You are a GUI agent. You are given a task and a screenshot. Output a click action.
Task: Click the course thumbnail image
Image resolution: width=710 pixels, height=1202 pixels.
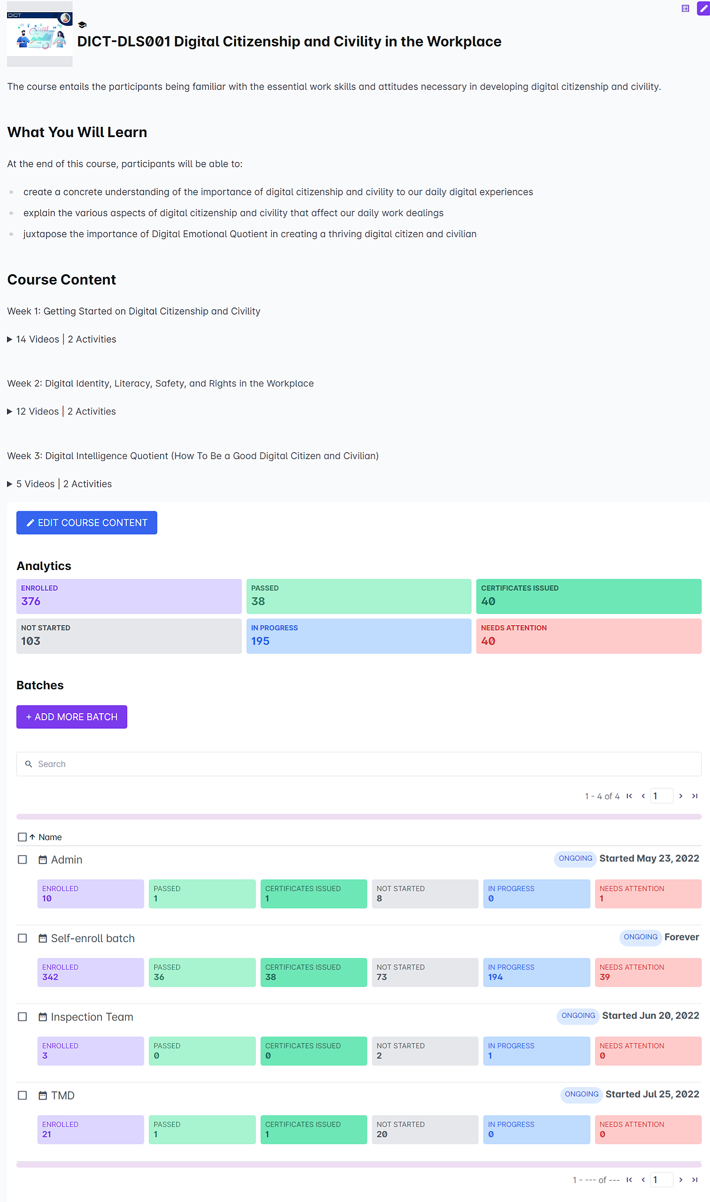[40, 33]
